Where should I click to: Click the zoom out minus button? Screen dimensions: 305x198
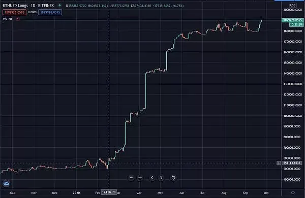[131, 178]
